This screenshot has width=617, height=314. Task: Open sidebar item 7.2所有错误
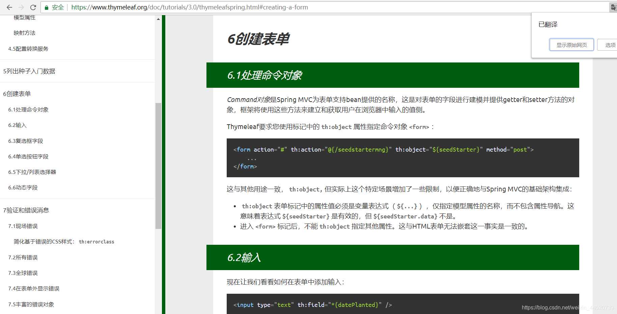click(x=23, y=257)
